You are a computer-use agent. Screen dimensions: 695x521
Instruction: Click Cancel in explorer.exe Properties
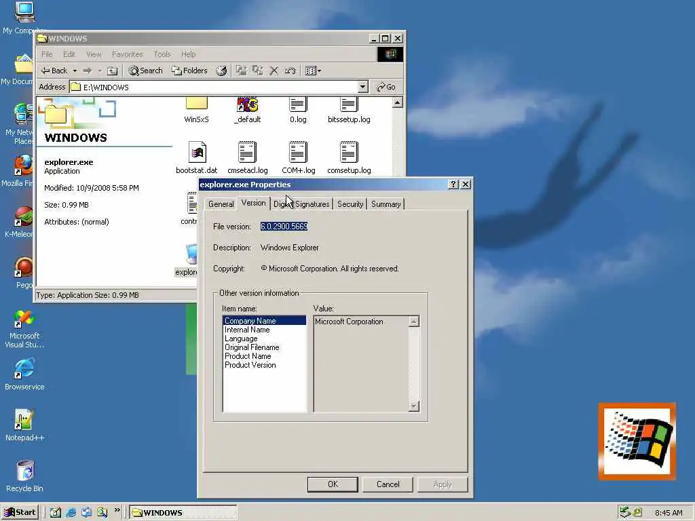coord(388,484)
